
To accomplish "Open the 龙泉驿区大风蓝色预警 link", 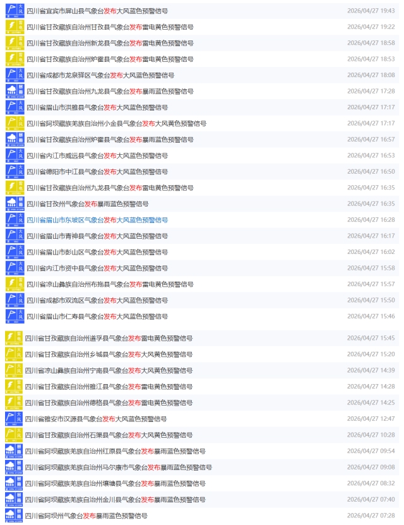I will tap(100, 75).
